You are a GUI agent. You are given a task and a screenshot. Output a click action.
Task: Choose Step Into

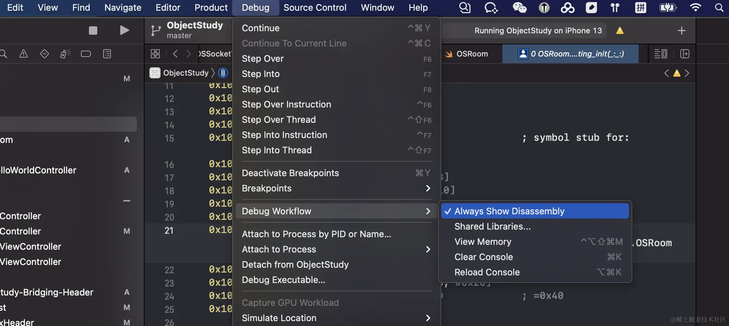point(336,74)
